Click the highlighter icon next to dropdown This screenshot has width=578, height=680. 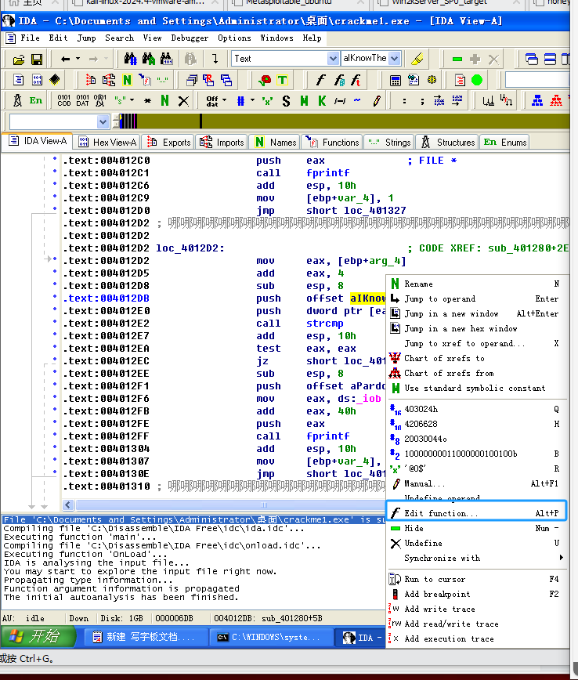[417, 59]
